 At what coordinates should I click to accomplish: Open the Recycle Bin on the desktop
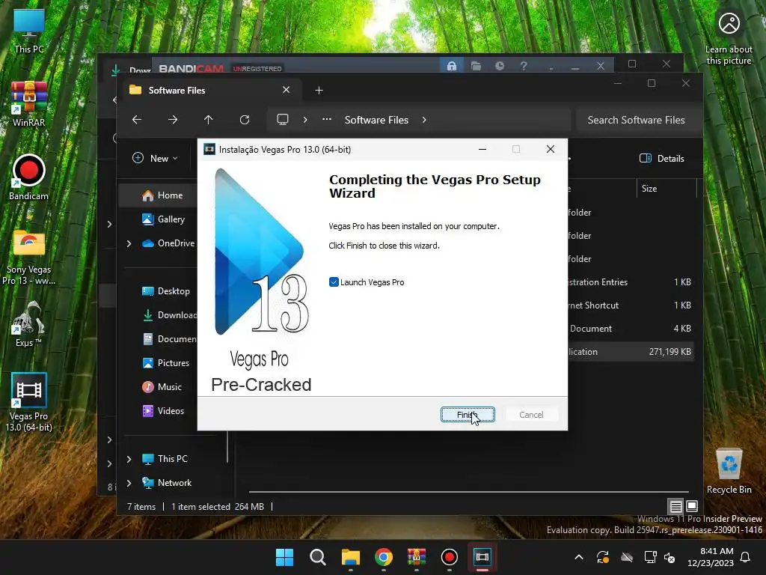(x=729, y=471)
